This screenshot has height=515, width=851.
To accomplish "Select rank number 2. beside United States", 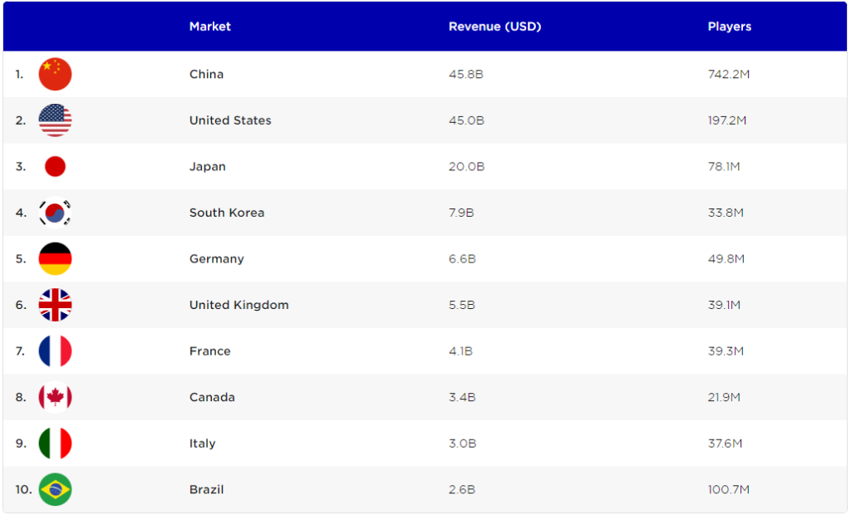I will (21, 120).
